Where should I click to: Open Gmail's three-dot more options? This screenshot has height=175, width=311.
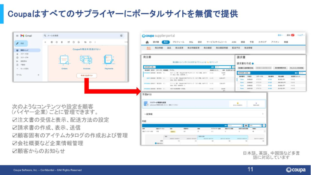pos(95,42)
